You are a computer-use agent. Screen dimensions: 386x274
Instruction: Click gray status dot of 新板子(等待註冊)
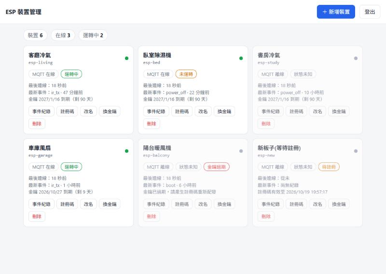[356, 151]
